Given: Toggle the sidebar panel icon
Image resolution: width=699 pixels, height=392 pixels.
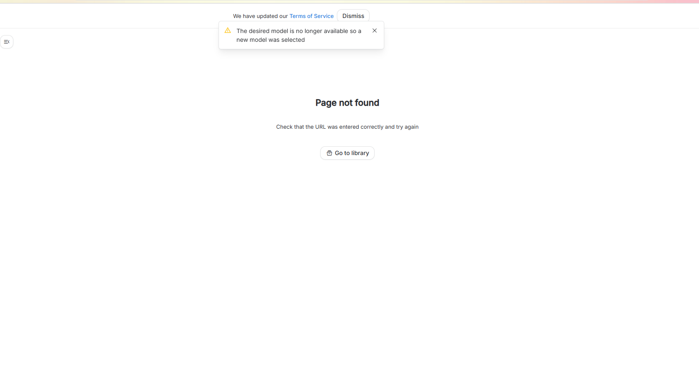Looking at the screenshot, I should click(x=7, y=42).
